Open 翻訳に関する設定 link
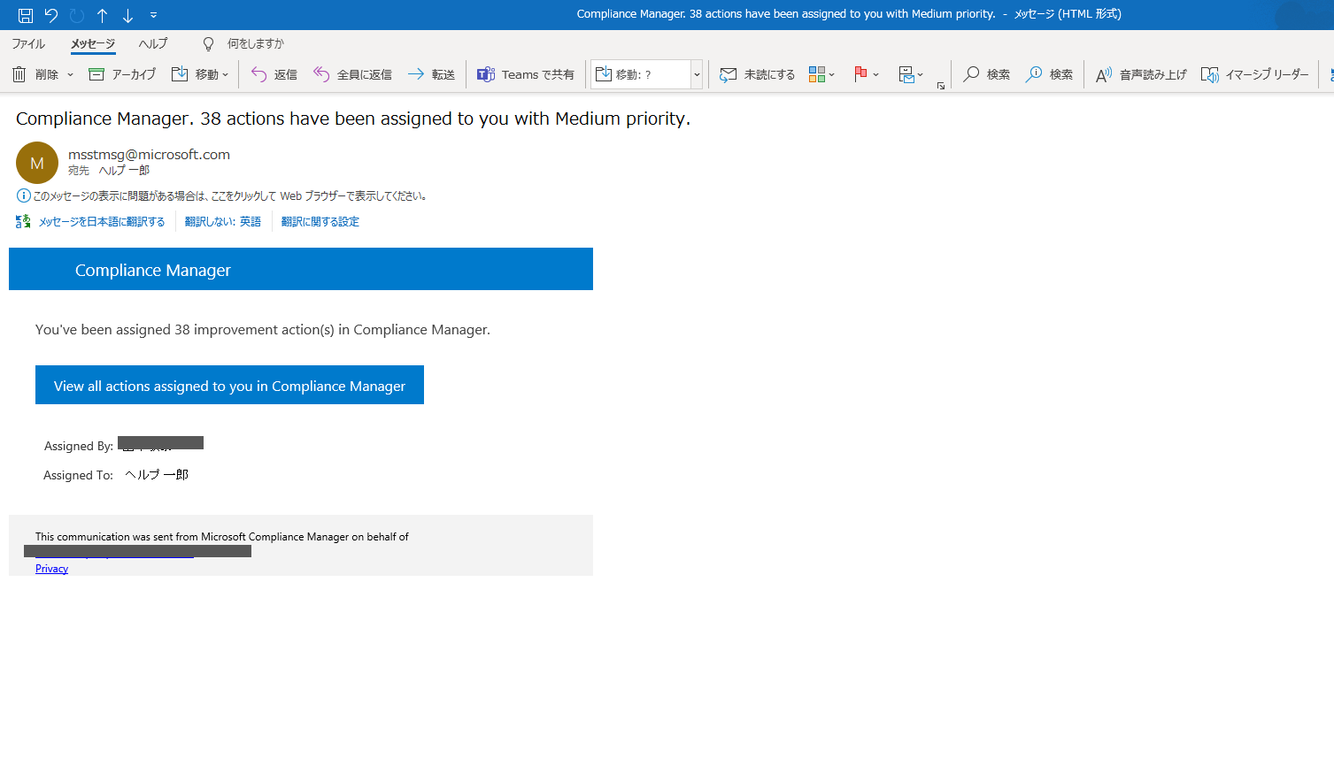This screenshot has width=1334, height=766. pyautogui.click(x=320, y=222)
